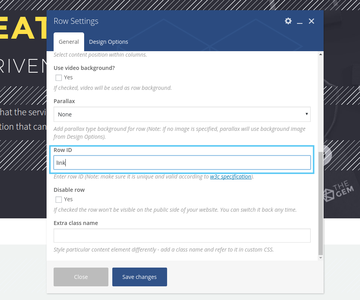This screenshot has width=360, height=300.
Task: Click the scrollbar down arrow
Action: coord(321,258)
